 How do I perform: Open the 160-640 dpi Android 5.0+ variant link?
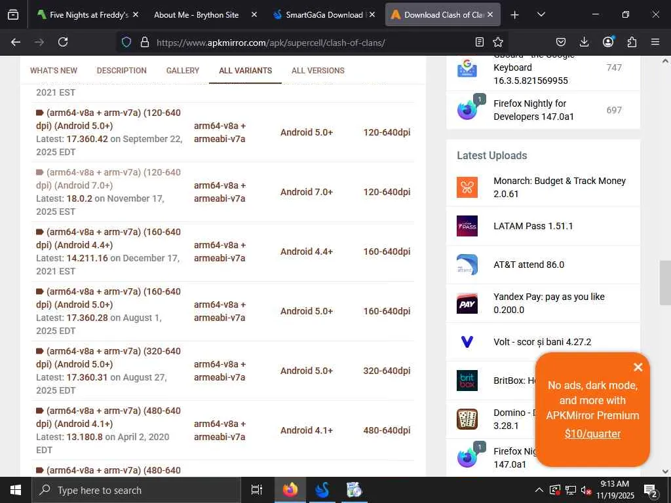[x=108, y=298]
